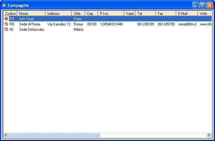Click the horizontal scrollbar left arrow
The height and width of the screenshot is (141, 215).
6,135
